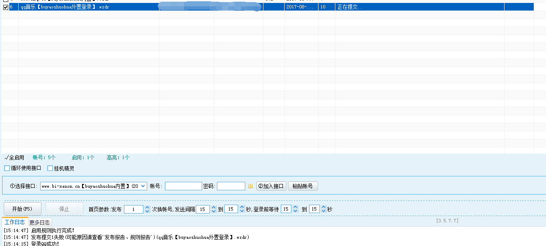Enable the 循环使用接口 checkbox

tap(7, 168)
